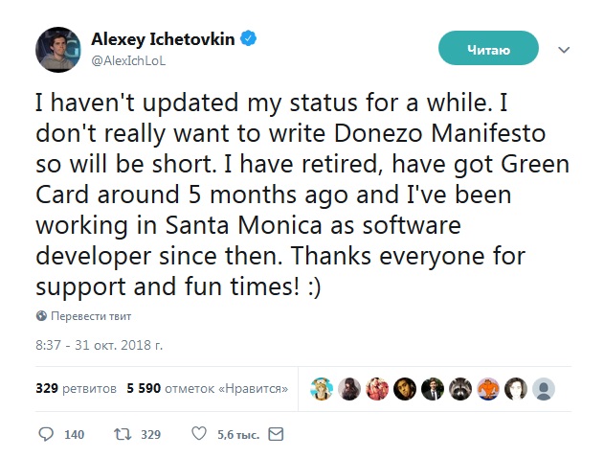Open the man in suit avatar profile
This screenshot has height=458, width=604.
point(433,389)
